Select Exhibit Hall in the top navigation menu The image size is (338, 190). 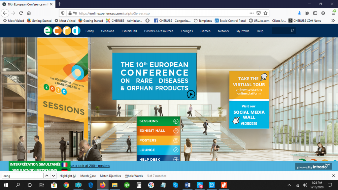[129, 31]
